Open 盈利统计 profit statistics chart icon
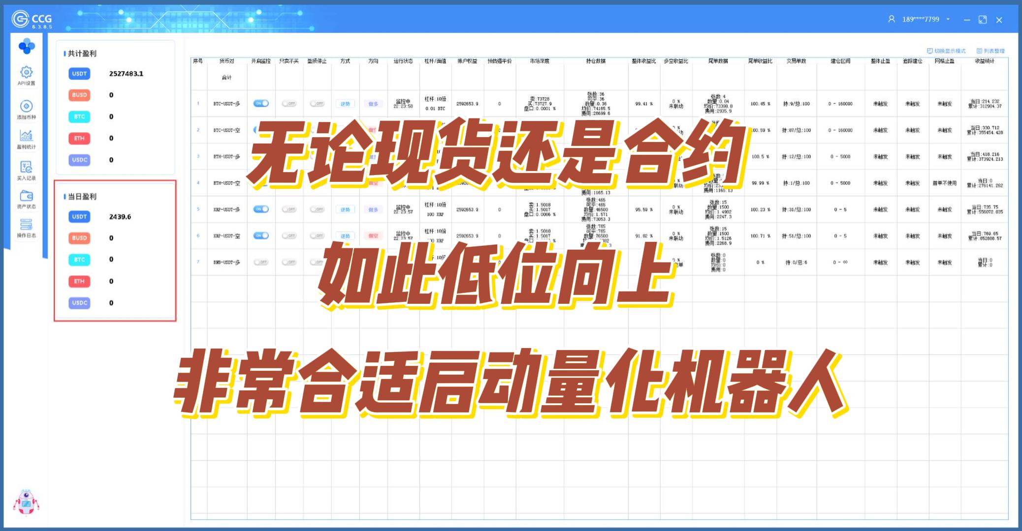Screen dimensions: 1022x531 pyautogui.click(x=26, y=136)
